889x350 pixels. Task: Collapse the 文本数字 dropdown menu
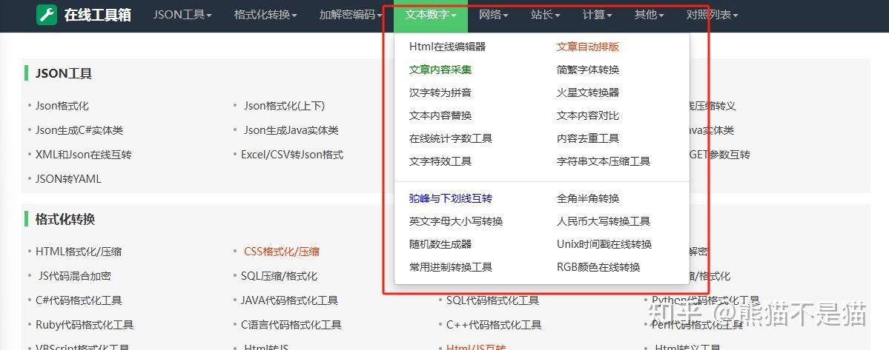pyautogui.click(x=431, y=16)
